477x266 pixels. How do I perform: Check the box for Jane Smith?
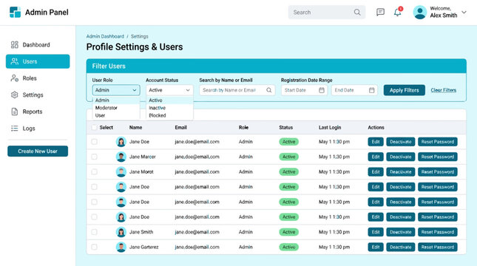pyautogui.click(x=95, y=232)
